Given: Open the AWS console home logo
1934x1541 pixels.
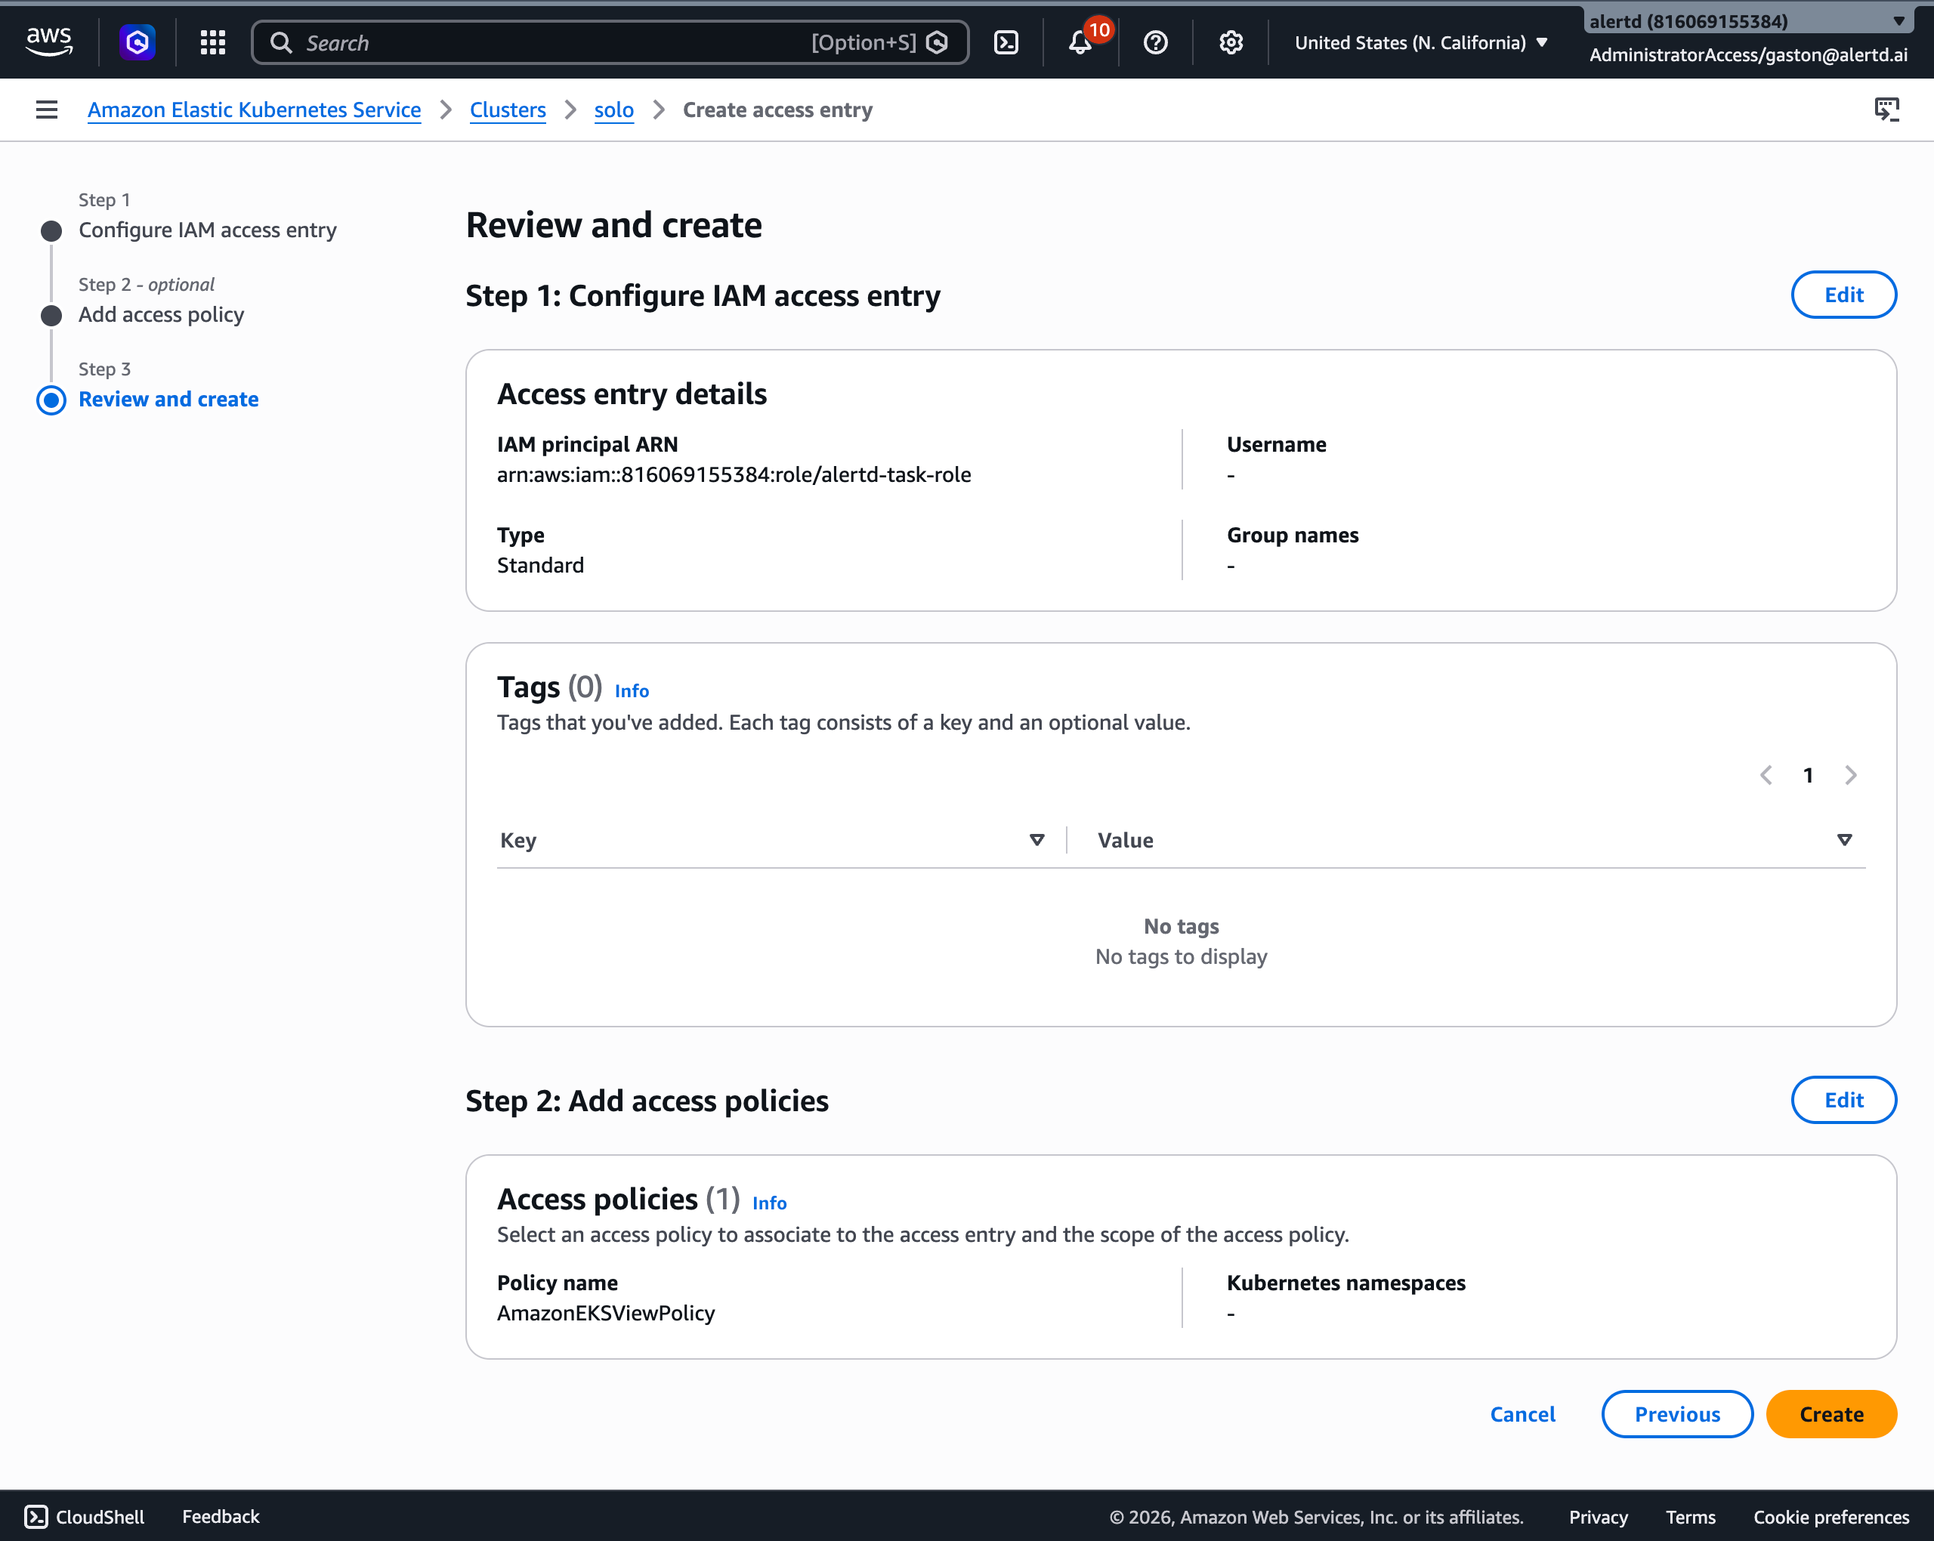Looking at the screenshot, I should [48, 42].
